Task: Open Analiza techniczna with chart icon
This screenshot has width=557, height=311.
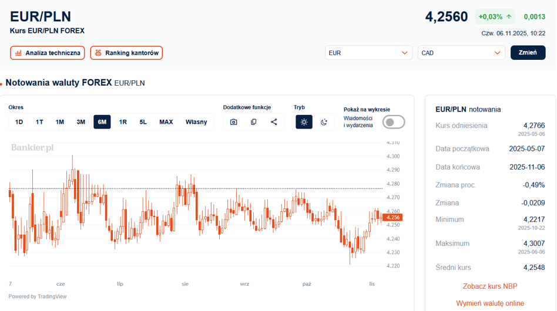Action: [x=48, y=53]
